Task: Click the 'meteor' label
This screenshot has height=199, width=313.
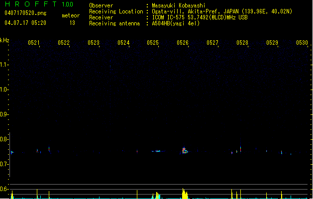Action: click(x=71, y=15)
